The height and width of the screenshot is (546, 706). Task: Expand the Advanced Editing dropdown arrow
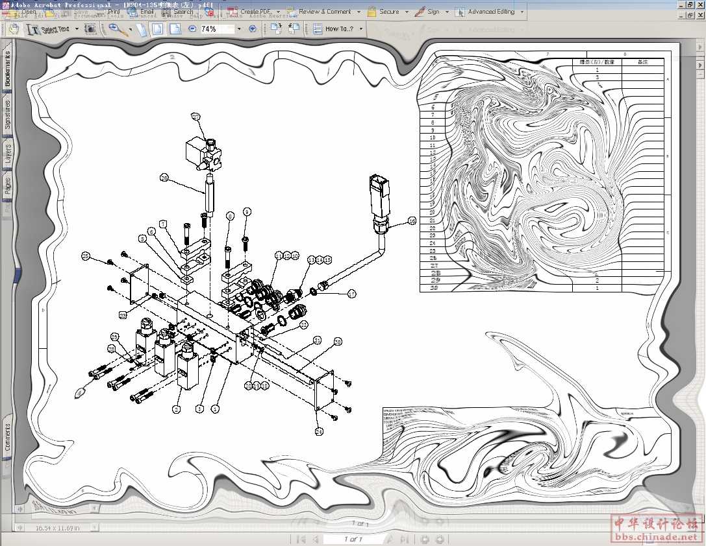[522, 12]
